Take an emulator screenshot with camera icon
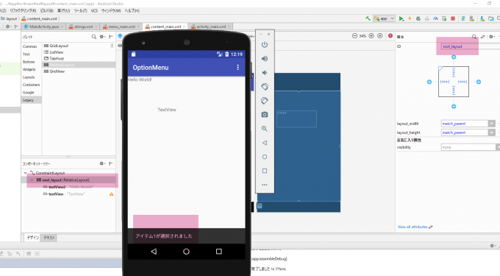Image resolution: width=500 pixels, height=276 pixels. tap(265, 115)
